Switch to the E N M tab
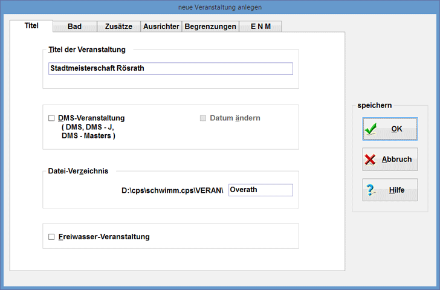Screen dimensions: 440x290 (x=260, y=27)
